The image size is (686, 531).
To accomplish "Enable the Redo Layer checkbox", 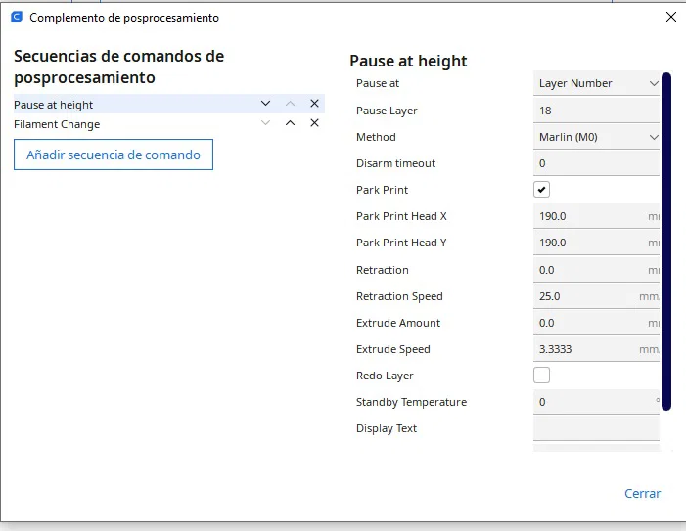I will 541,376.
